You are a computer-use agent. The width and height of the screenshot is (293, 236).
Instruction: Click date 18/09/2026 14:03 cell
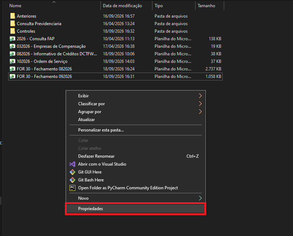[119, 61]
